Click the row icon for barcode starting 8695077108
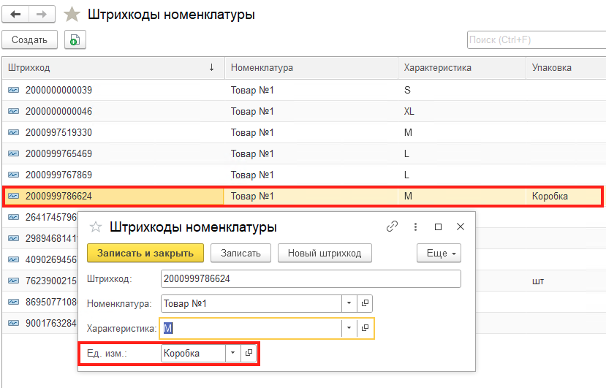Screen dimensions: 606x388 coord(14,302)
